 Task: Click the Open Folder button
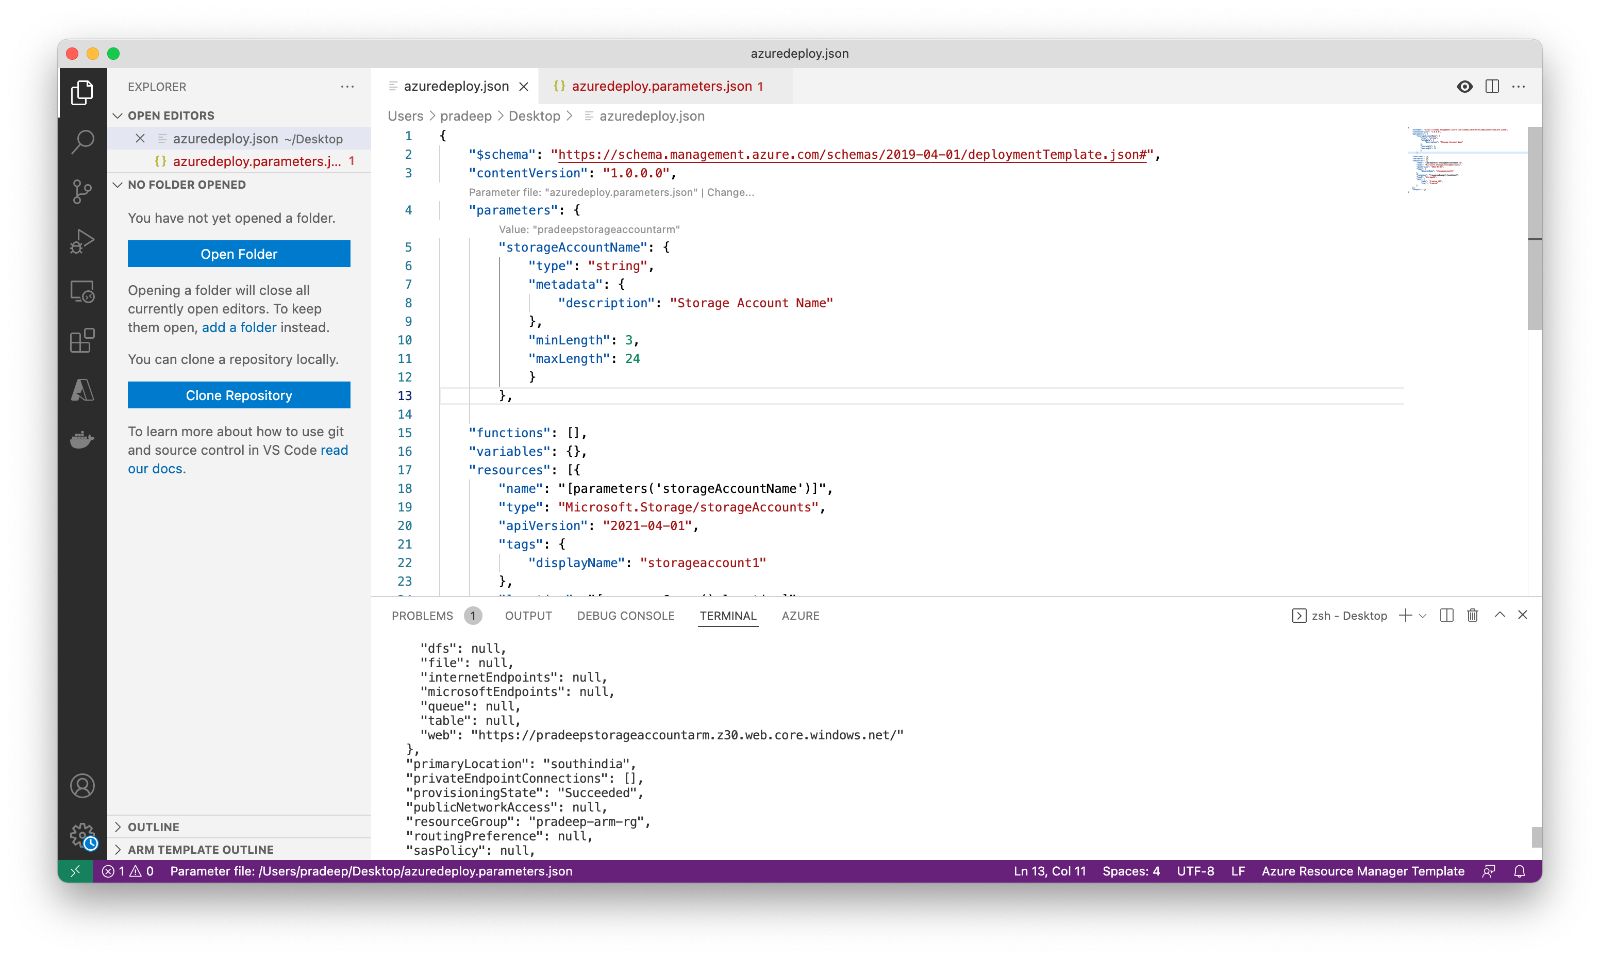point(239,254)
